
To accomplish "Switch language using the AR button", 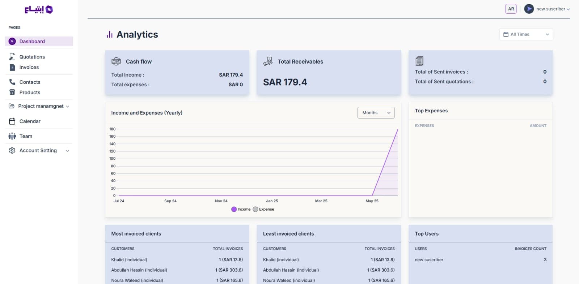I will 511,9.
